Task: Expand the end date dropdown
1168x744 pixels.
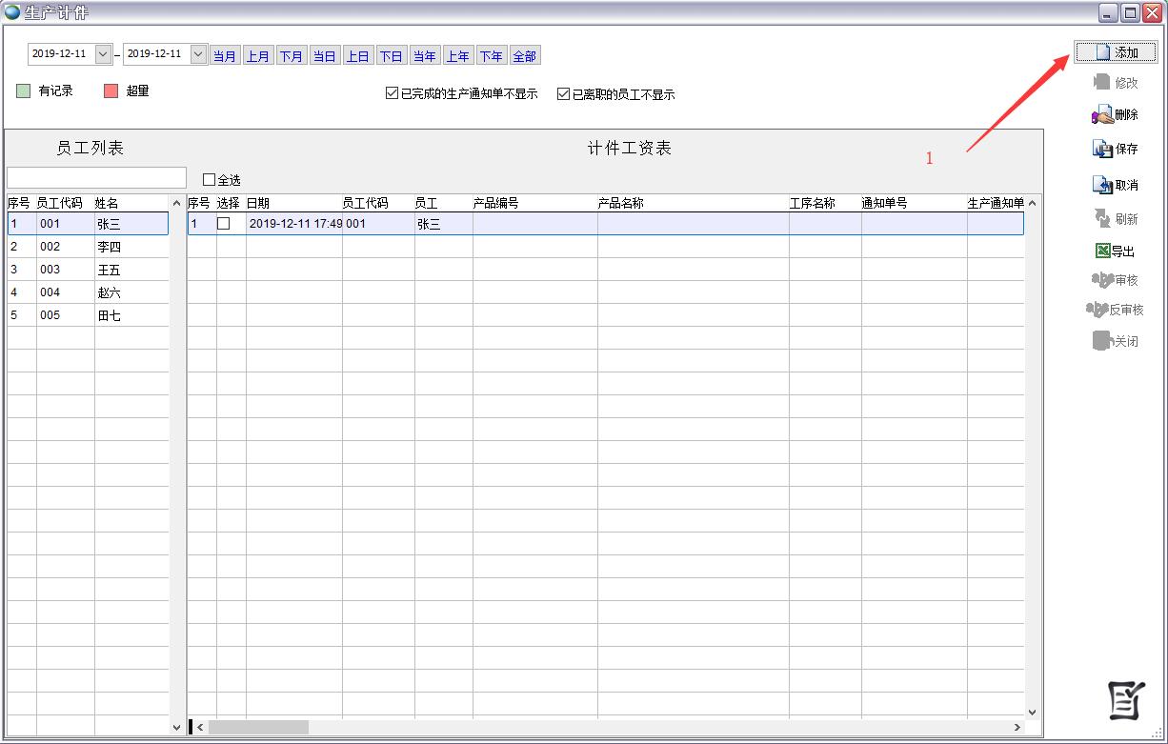Action: [x=198, y=54]
